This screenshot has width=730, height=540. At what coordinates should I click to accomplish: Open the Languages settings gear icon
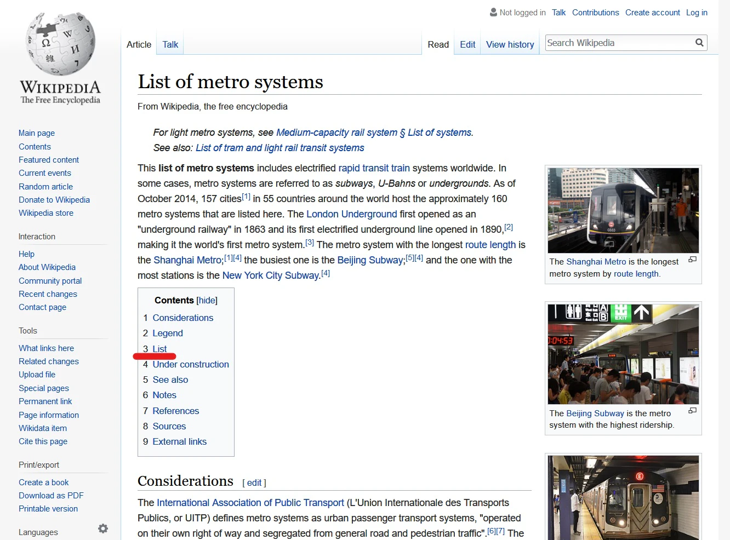pyautogui.click(x=103, y=528)
